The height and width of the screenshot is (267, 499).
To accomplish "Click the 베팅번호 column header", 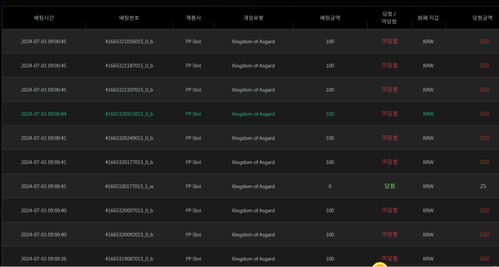I will pos(129,18).
